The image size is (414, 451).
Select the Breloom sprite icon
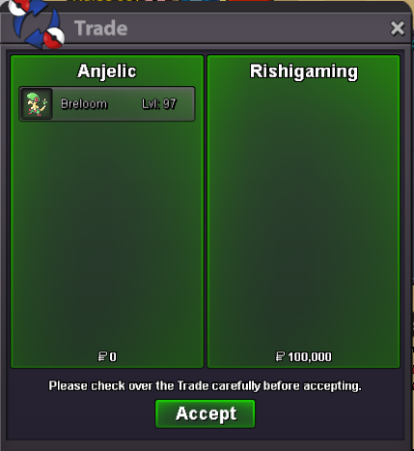point(37,103)
